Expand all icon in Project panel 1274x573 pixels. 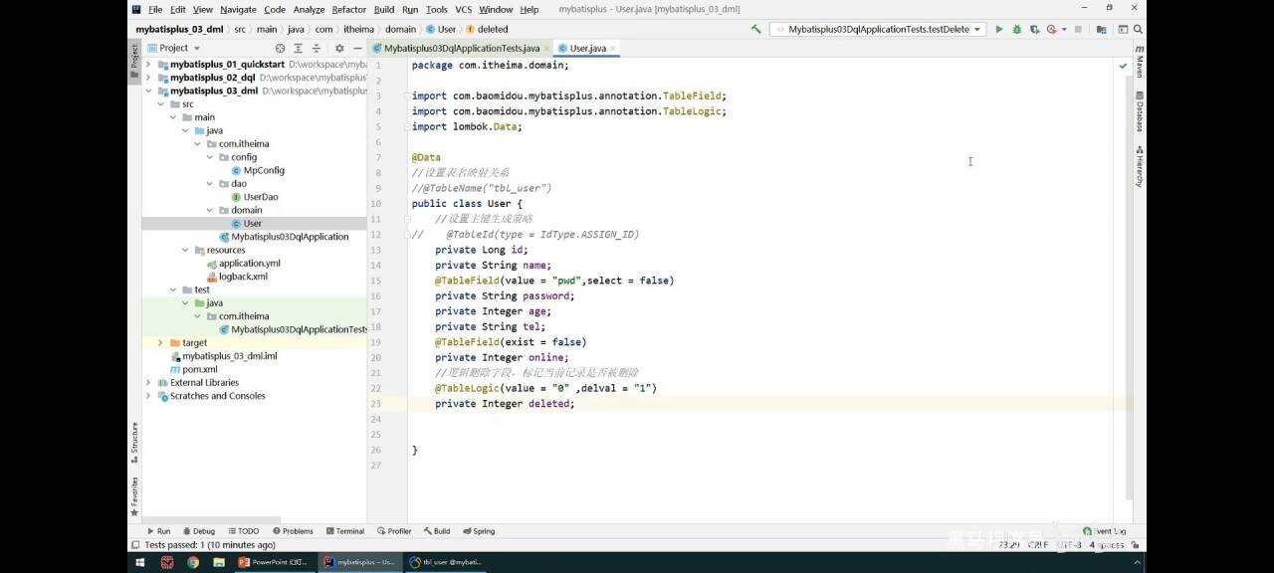tap(299, 48)
